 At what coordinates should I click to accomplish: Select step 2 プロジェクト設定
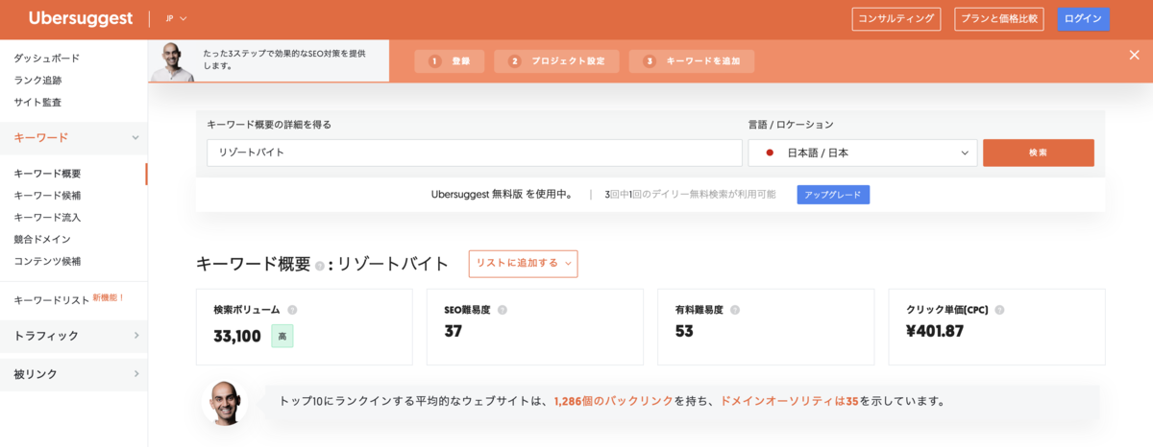[x=557, y=61]
